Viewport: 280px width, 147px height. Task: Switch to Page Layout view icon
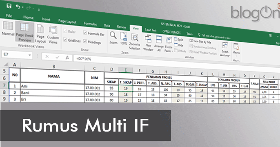[x=40, y=34]
